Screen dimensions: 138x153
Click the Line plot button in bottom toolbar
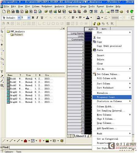tap(4, 141)
